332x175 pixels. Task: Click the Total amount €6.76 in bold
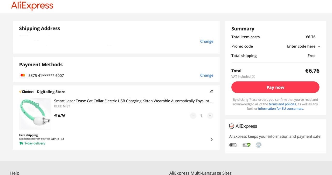coord(312,71)
